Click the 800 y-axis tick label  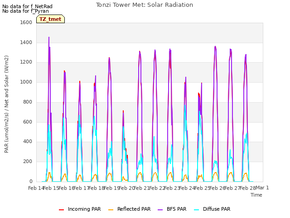click(x=28, y=102)
